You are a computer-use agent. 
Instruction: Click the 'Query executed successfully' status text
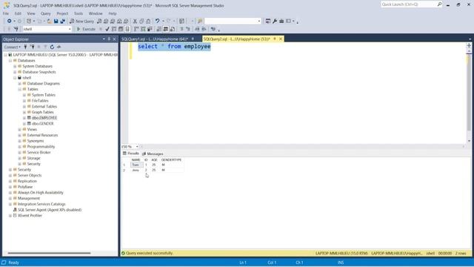[x=150, y=254]
